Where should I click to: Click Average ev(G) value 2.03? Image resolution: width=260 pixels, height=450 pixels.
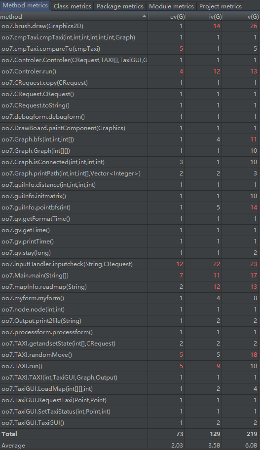coord(177,446)
